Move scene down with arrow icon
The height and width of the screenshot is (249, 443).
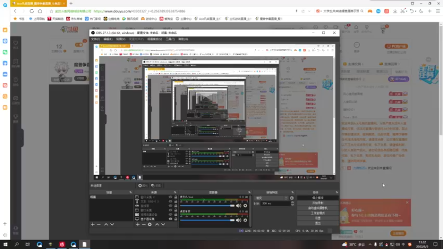(x=112, y=225)
